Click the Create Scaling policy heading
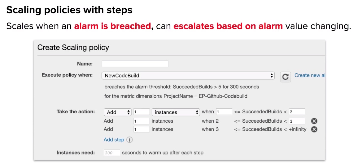 point(73,47)
